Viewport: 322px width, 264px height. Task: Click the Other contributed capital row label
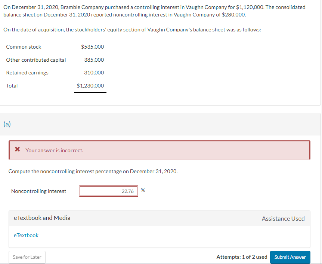(36, 60)
